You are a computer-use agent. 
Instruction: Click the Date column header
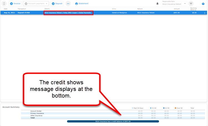(x=6, y=9)
